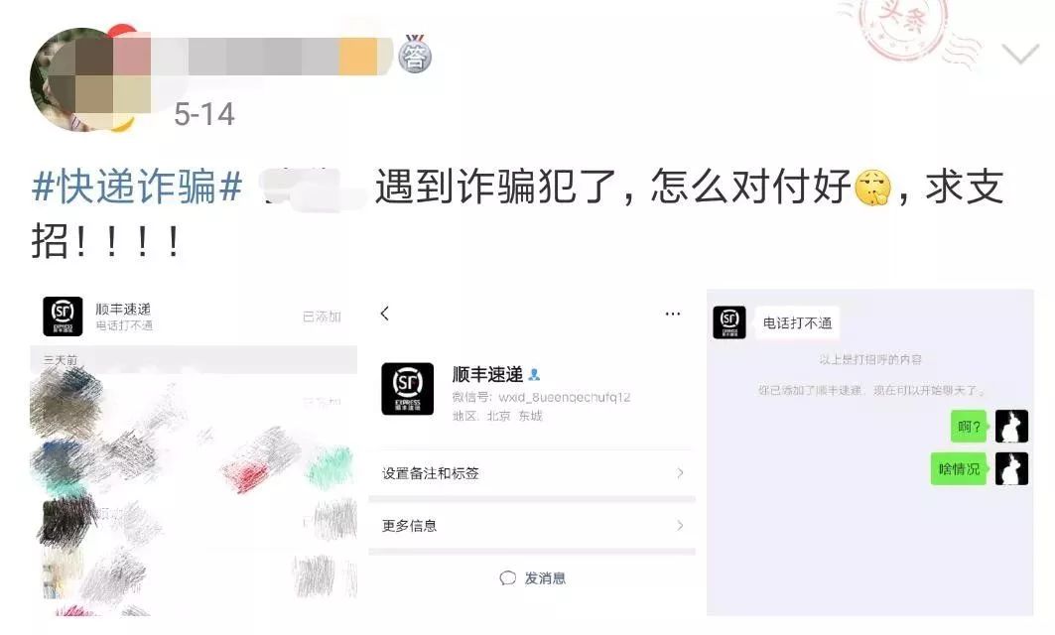The width and height of the screenshot is (1055, 635).
Task: Expand the post options chevron
Action: (1020, 54)
